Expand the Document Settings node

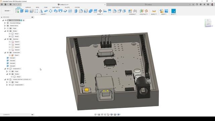click(x=5, y=23)
